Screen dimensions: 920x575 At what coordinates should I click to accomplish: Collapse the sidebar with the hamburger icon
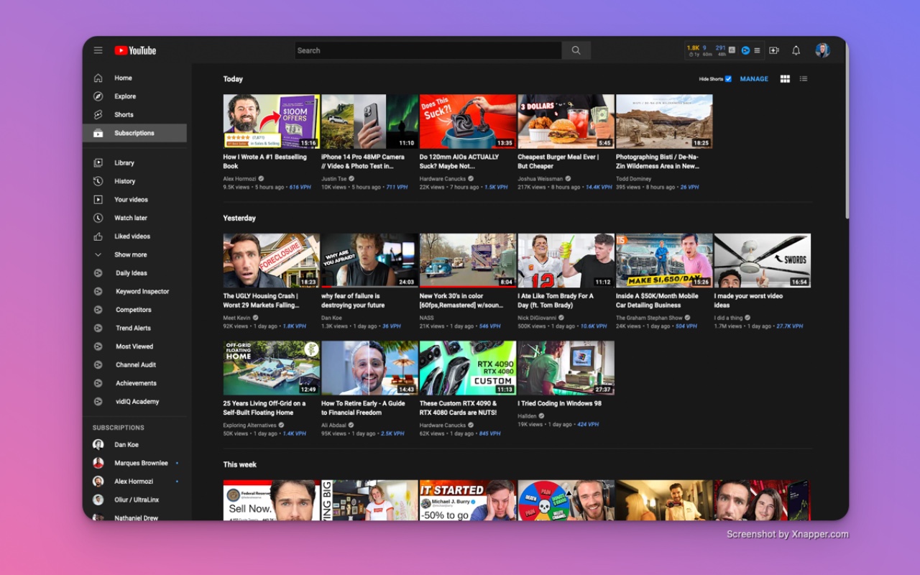point(98,50)
